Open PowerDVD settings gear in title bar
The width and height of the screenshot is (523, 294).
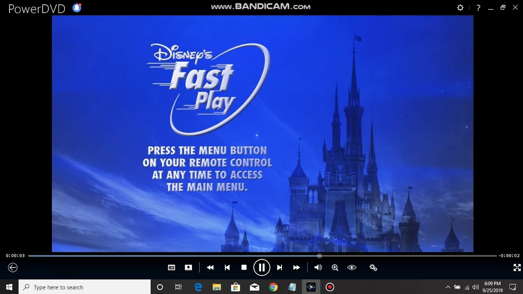coord(460,8)
